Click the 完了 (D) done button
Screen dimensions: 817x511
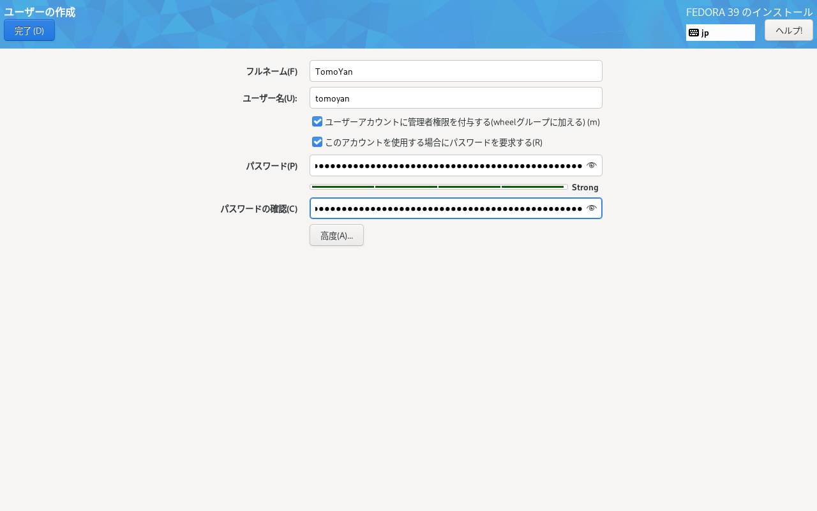(29, 30)
